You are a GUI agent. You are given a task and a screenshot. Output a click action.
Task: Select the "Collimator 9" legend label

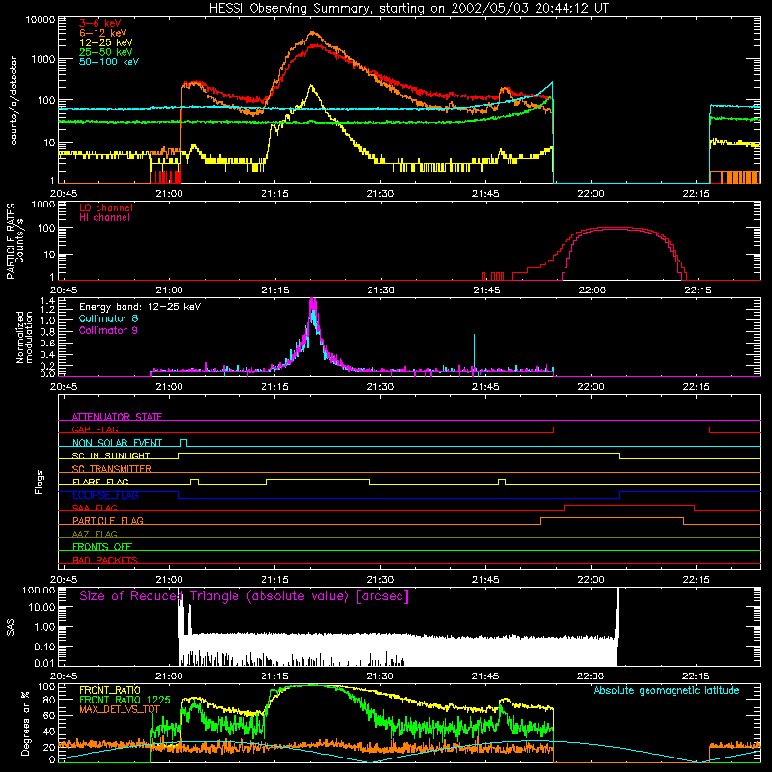coord(108,330)
